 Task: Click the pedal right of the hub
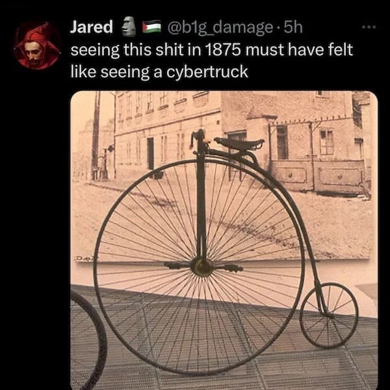pos(232,268)
